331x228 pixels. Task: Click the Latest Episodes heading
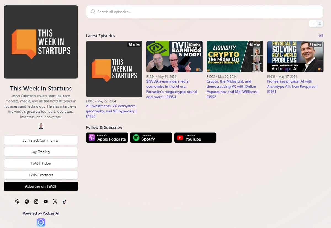point(101,36)
